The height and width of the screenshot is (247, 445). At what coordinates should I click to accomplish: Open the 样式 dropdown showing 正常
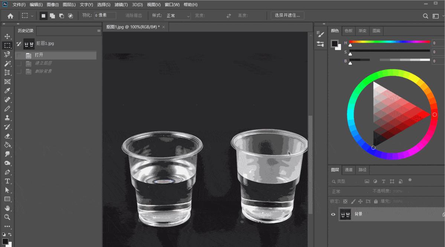[x=178, y=16]
